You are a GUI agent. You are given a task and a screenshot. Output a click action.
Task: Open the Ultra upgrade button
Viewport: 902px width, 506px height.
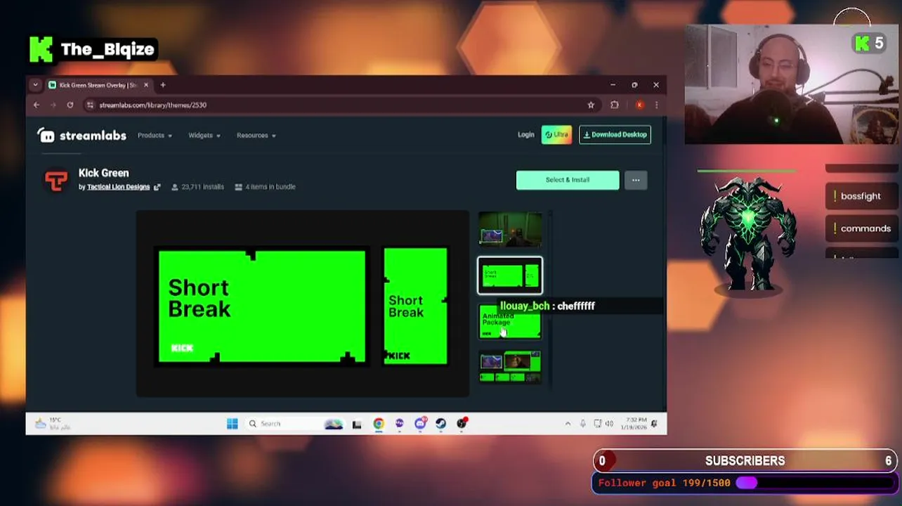point(556,135)
